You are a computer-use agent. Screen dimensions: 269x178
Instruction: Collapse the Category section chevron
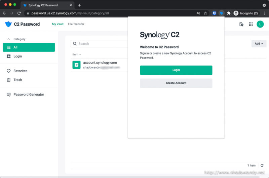[9, 39]
